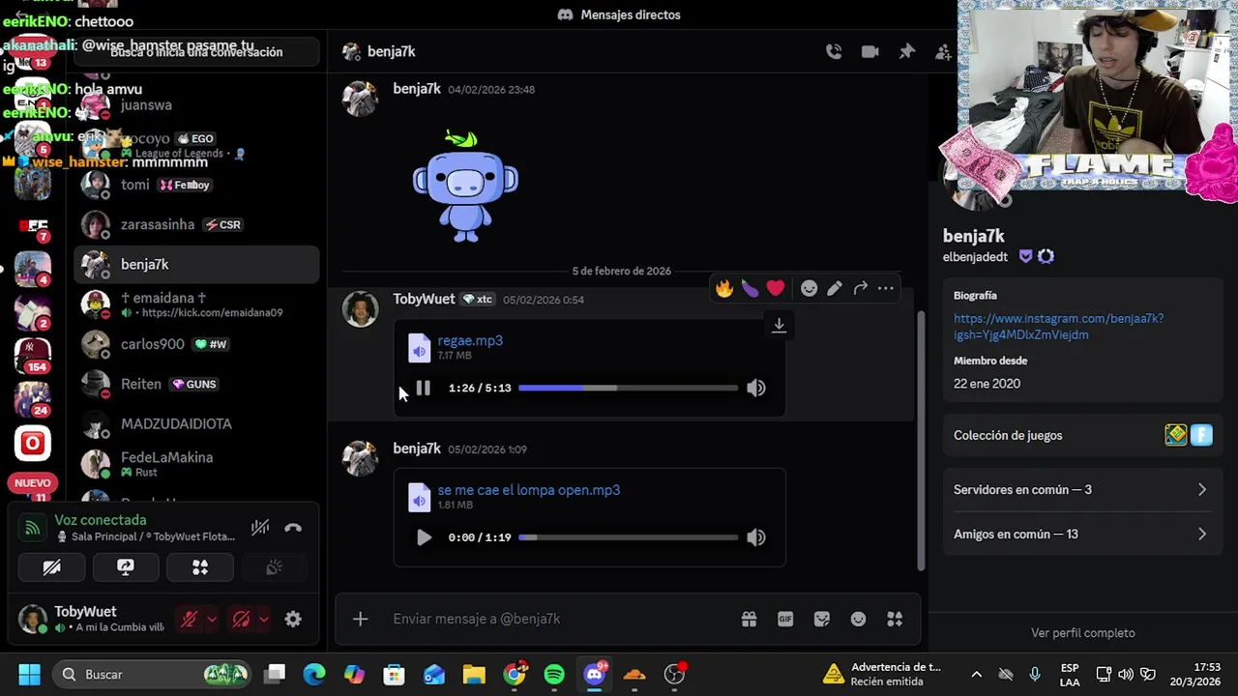Open audio output options dropdown arrow
This screenshot has width=1238, height=696.
[x=263, y=619]
